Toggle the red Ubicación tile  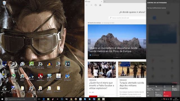tap(167, 94)
